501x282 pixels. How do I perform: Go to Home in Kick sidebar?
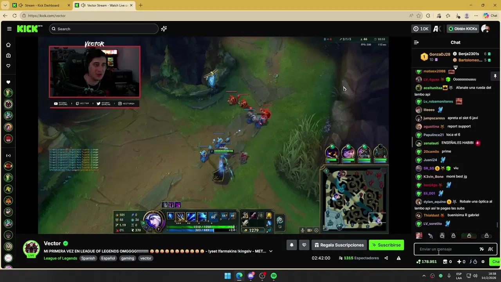pos(8,45)
